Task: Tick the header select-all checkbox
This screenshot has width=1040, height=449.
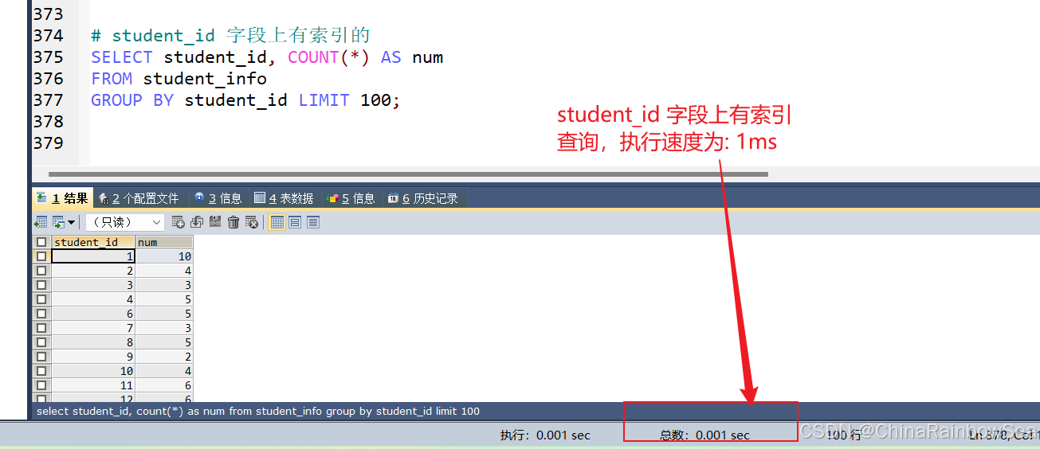Action: click(x=41, y=242)
